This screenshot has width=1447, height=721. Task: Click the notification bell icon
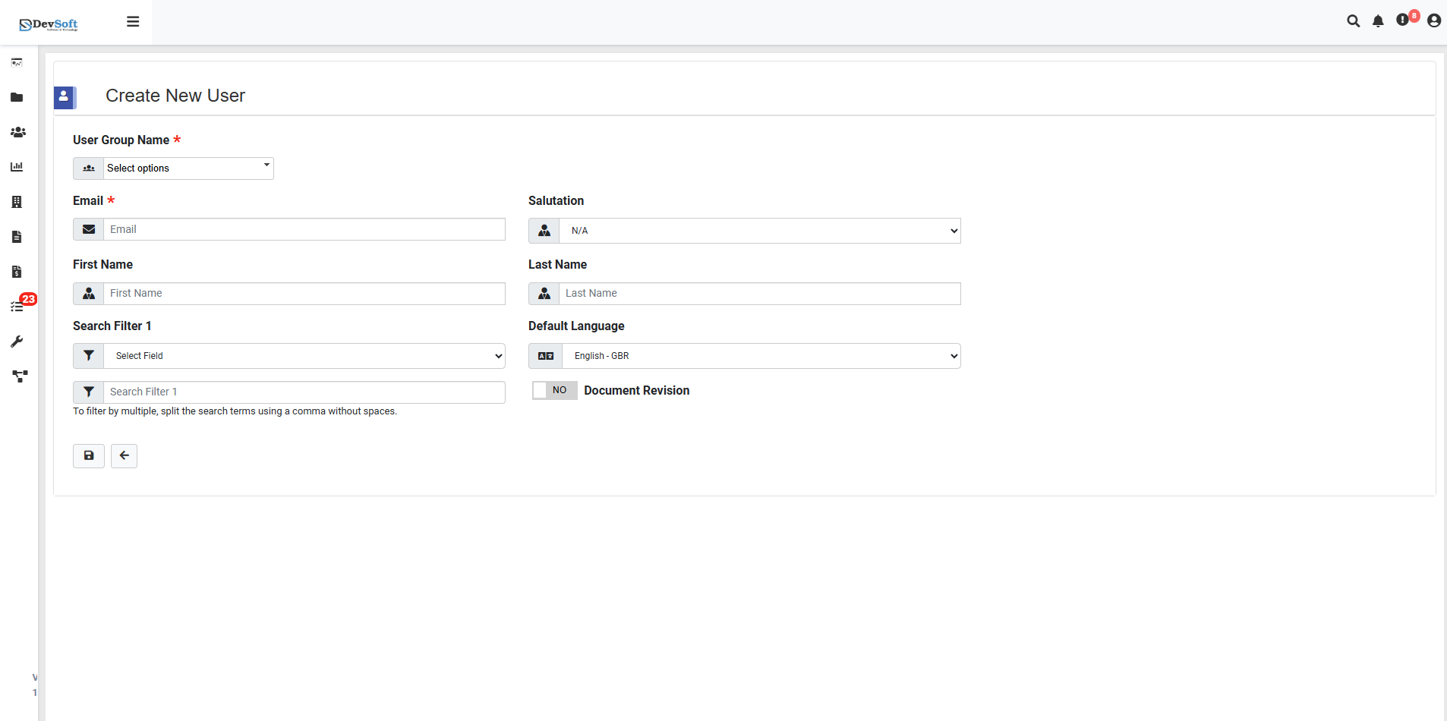coord(1378,21)
